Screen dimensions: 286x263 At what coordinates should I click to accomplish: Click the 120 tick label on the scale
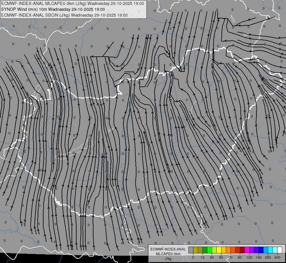coord(249,257)
